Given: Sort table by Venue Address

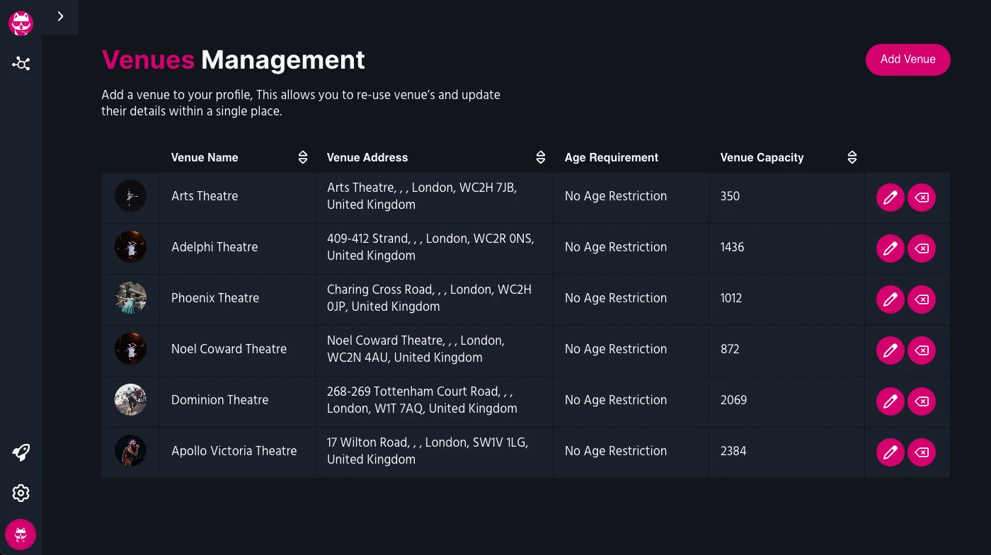Looking at the screenshot, I should click(x=541, y=158).
